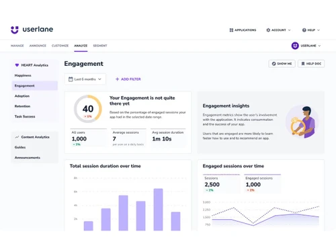Click the Userlane logo icon
The height and width of the screenshot is (252, 336).
[x=15, y=30]
